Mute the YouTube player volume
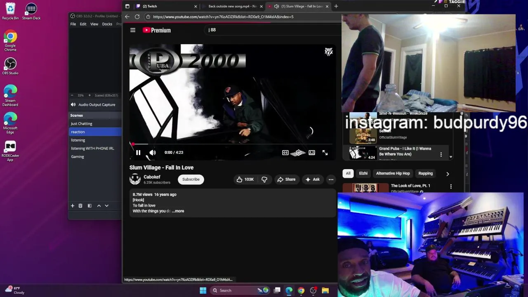This screenshot has width=528, height=297. [153, 153]
